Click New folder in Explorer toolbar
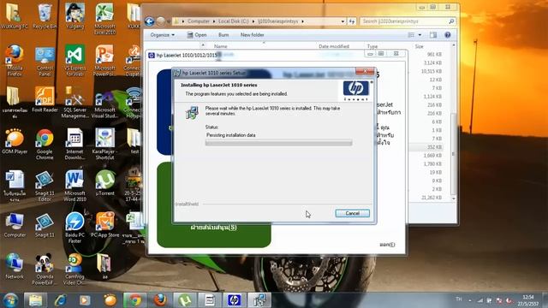548x308 pixels. [252, 35]
